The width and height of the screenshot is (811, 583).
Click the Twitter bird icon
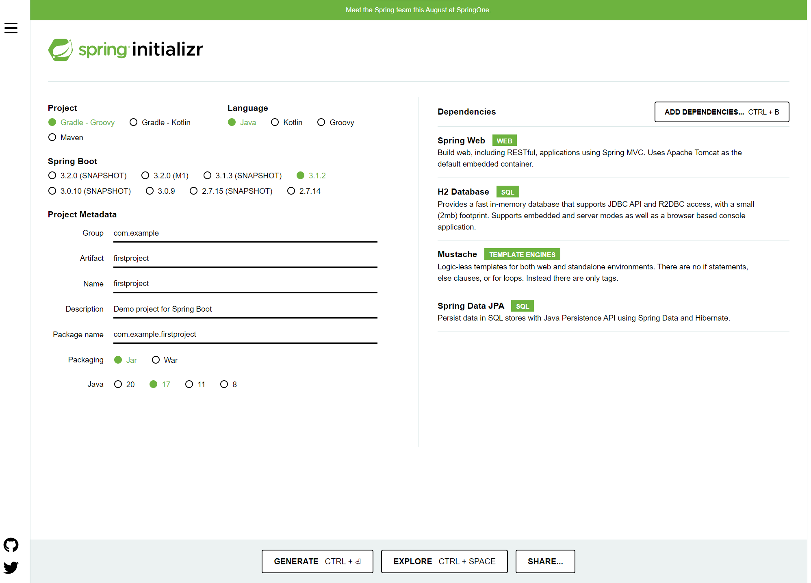coord(11,567)
